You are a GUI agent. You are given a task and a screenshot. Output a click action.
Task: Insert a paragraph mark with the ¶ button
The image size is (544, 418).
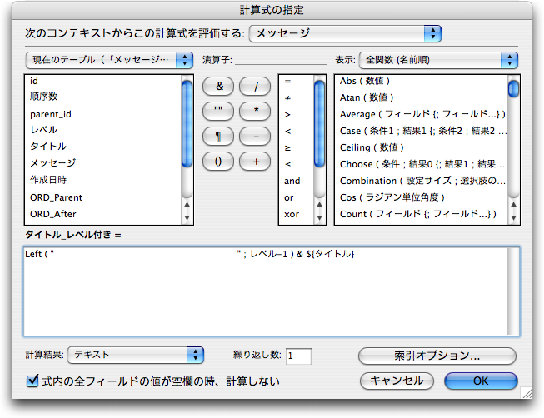(x=219, y=136)
